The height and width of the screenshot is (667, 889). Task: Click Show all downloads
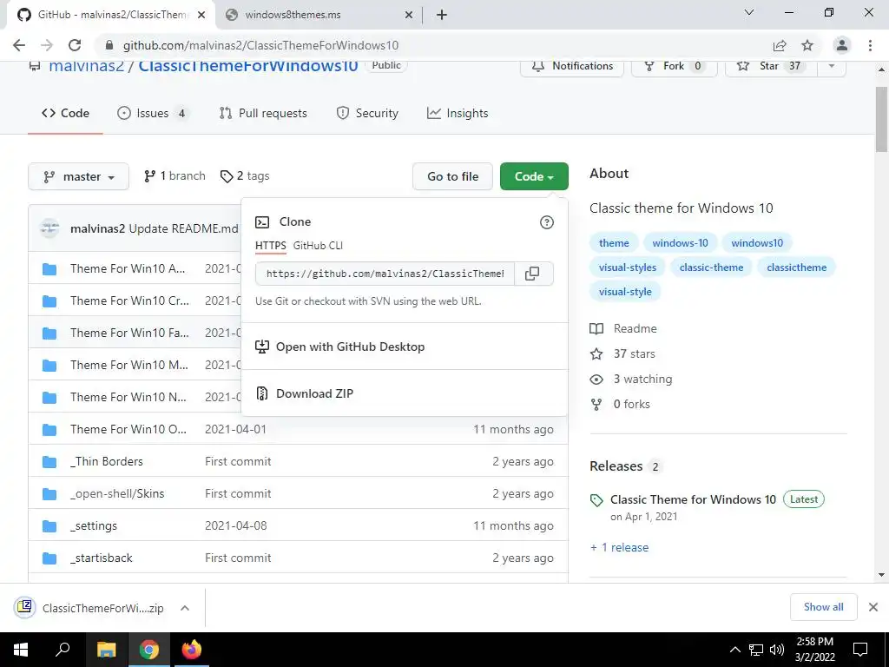coord(823,607)
